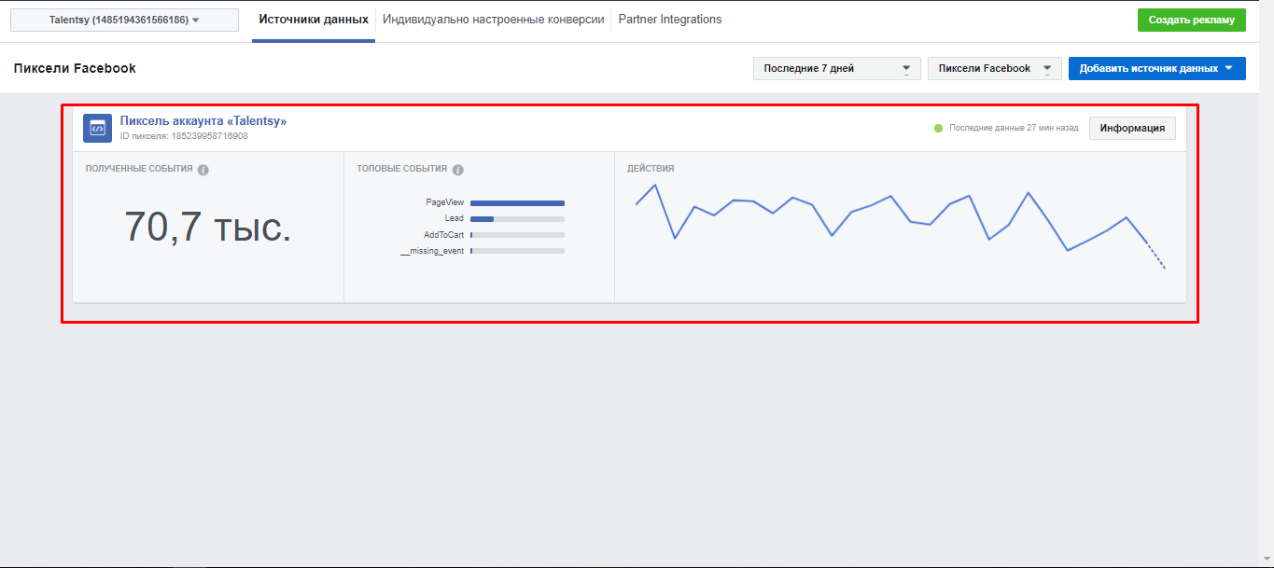Click the Информация button
Viewport: 1274px width, 568px height.
1132,128
